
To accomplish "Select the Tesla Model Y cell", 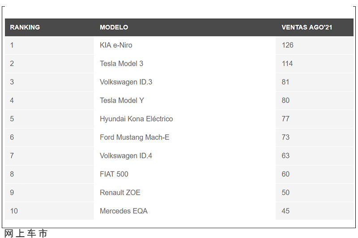I will (x=184, y=100).
